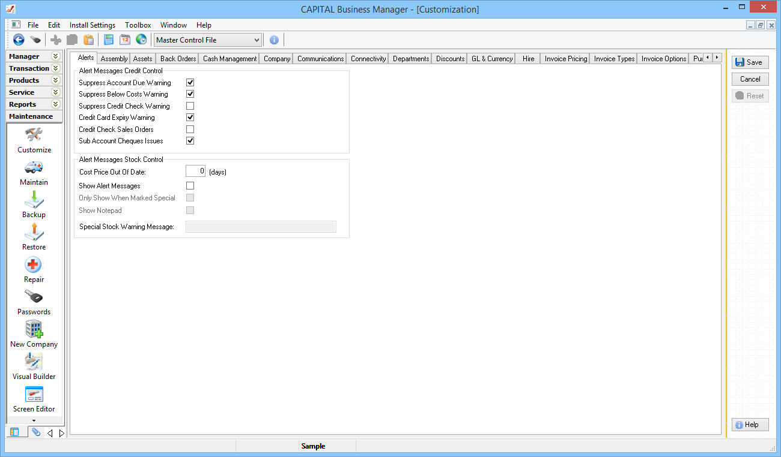
Task: Click the Cost Price Out Of Date days field
Action: point(196,172)
